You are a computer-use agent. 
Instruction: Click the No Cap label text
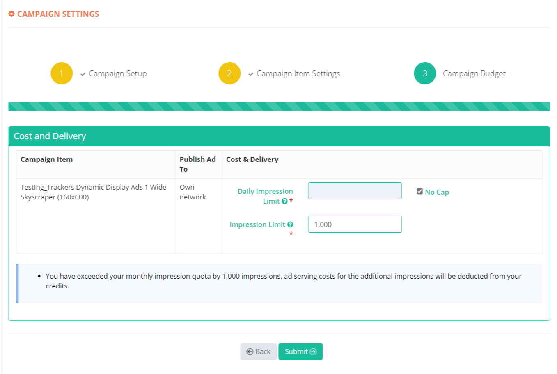(x=437, y=192)
